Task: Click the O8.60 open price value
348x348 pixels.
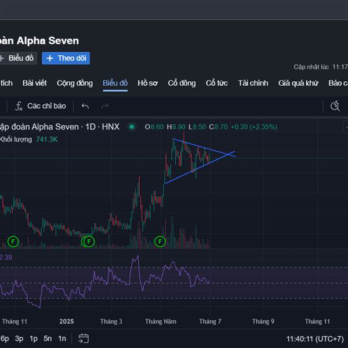Action: (x=154, y=126)
